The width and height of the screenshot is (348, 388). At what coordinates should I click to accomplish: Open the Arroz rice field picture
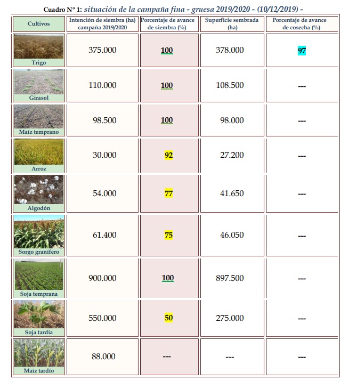coord(38,152)
